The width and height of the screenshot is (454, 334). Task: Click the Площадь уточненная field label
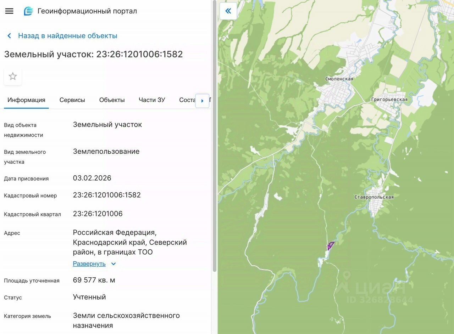click(32, 281)
